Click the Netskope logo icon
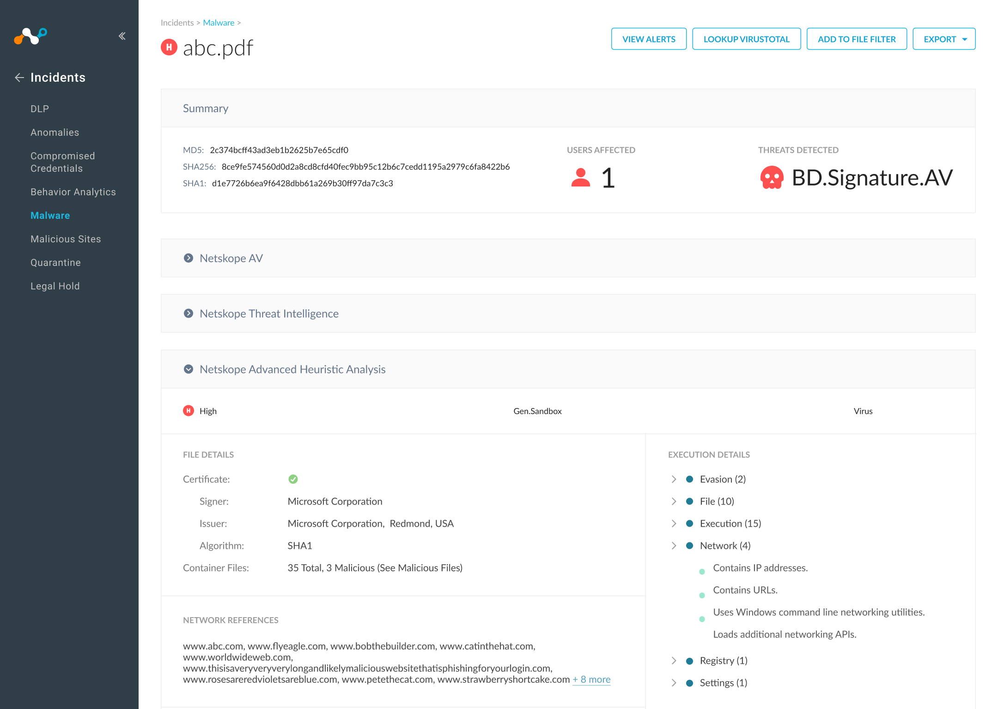The width and height of the screenshot is (998, 709). [30, 36]
